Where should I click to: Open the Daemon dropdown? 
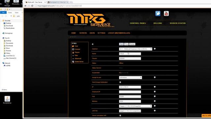[x=136, y=49]
